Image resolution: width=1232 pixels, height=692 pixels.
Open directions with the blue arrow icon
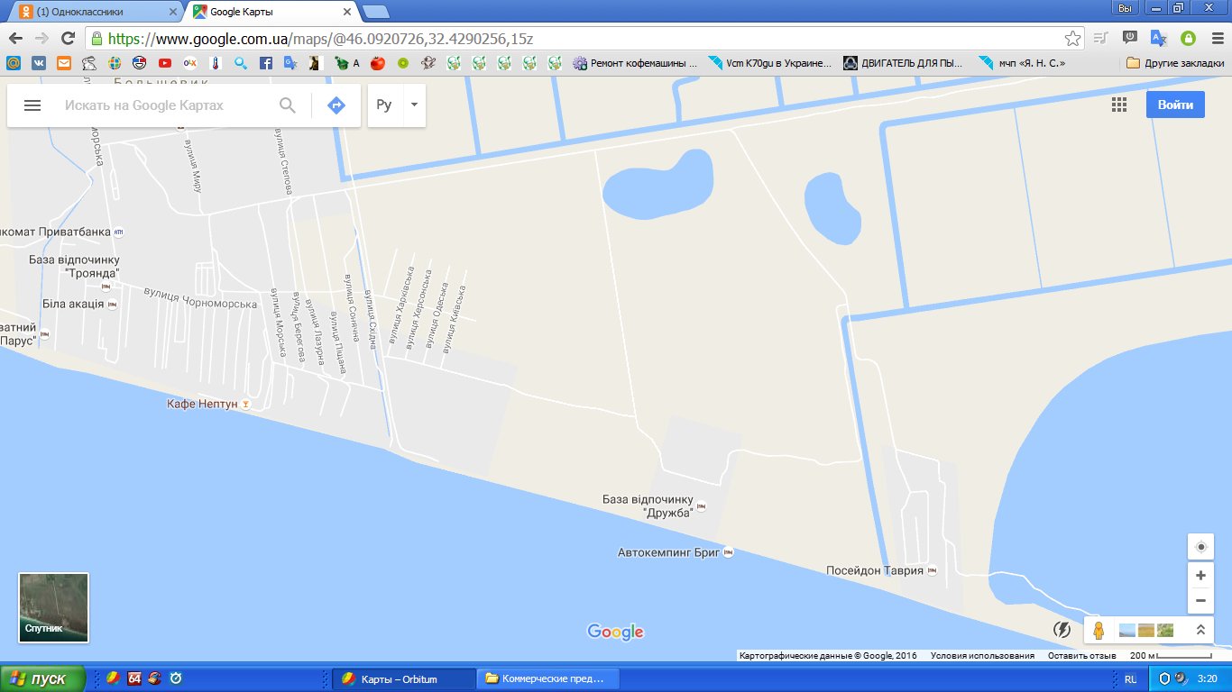point(336,105)
